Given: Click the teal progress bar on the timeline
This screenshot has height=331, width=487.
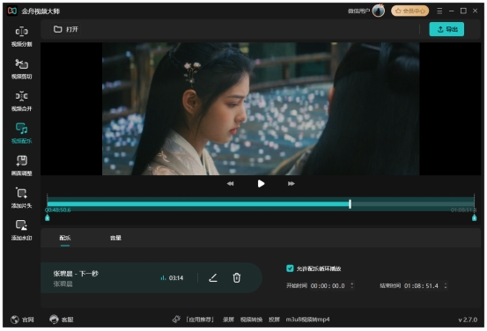Looking at the screenshot, I should click(x=198, y=204).
